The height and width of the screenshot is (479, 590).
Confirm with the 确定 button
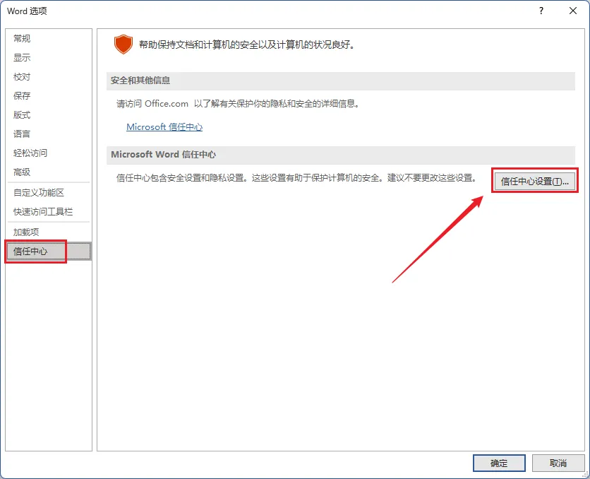pyautogui.click(x=499, y=463)
